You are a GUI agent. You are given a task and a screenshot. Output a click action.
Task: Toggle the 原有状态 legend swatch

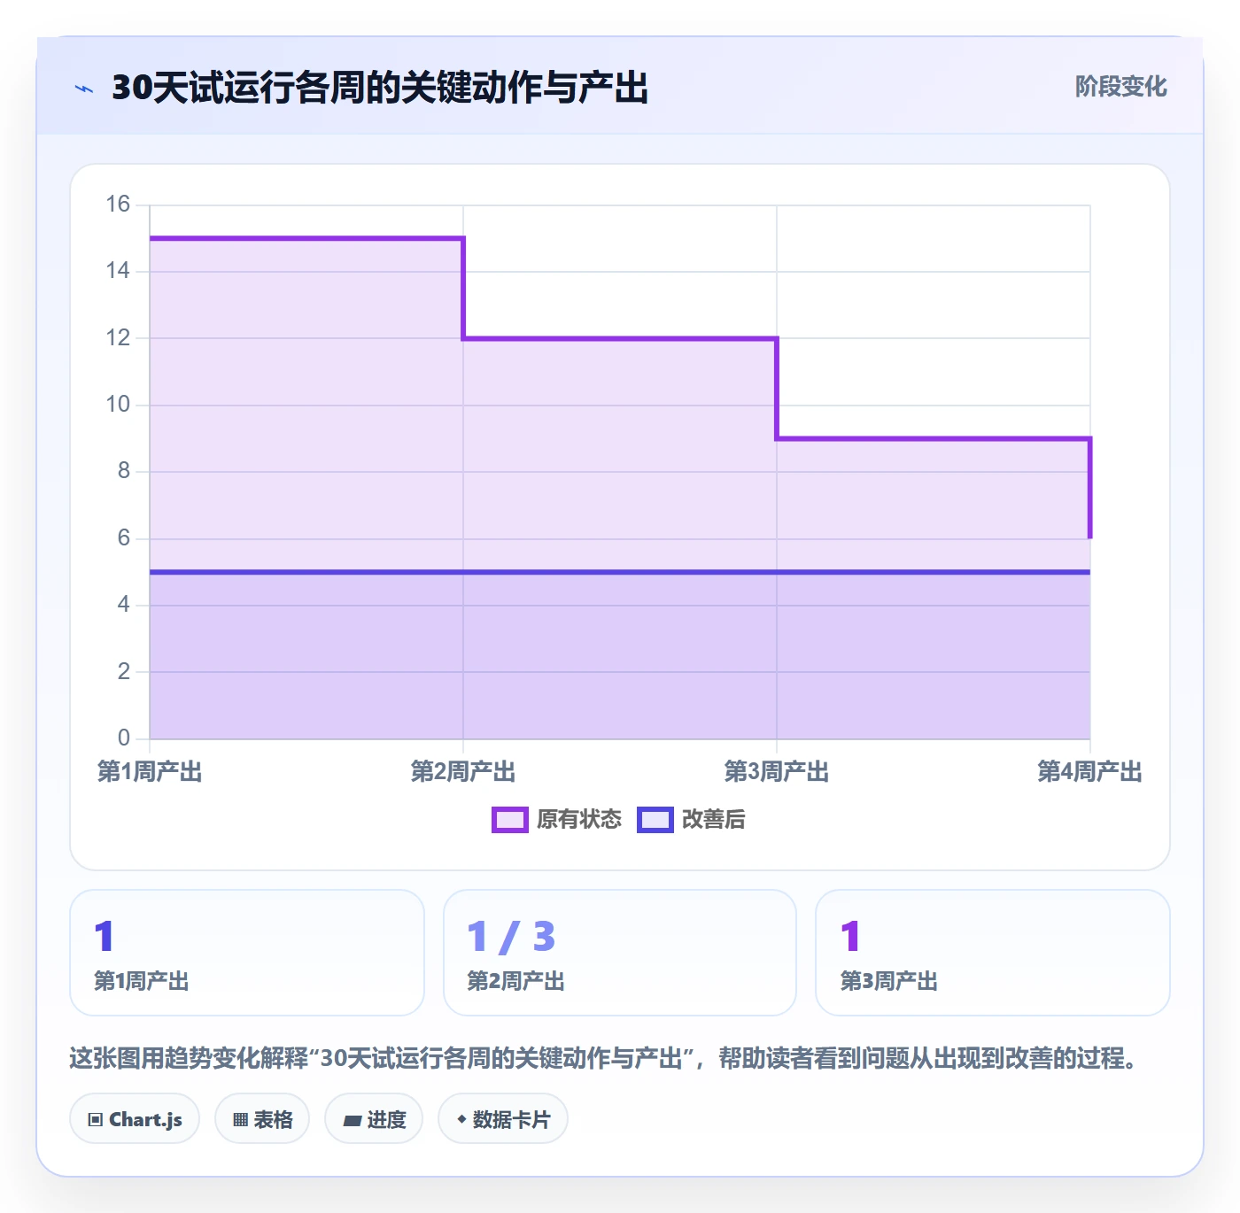pos(510,820)
